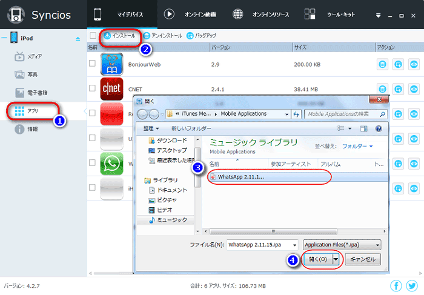Open the Facebook link icon
The width and height of the screenshot is (424, 295).
click(x=396, y=286)
